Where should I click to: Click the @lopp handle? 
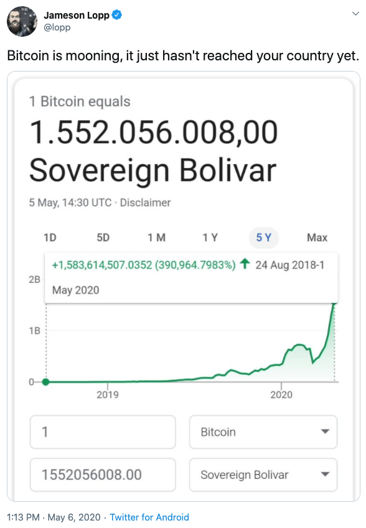coord(57,27)
